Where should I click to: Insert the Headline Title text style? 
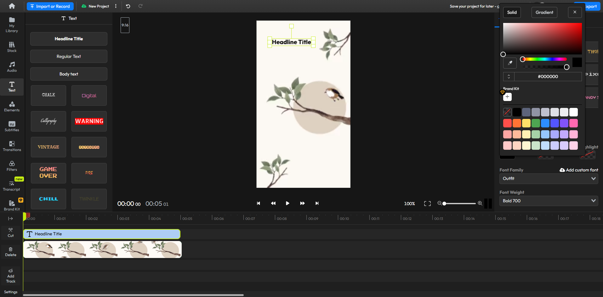click(68, 39)
